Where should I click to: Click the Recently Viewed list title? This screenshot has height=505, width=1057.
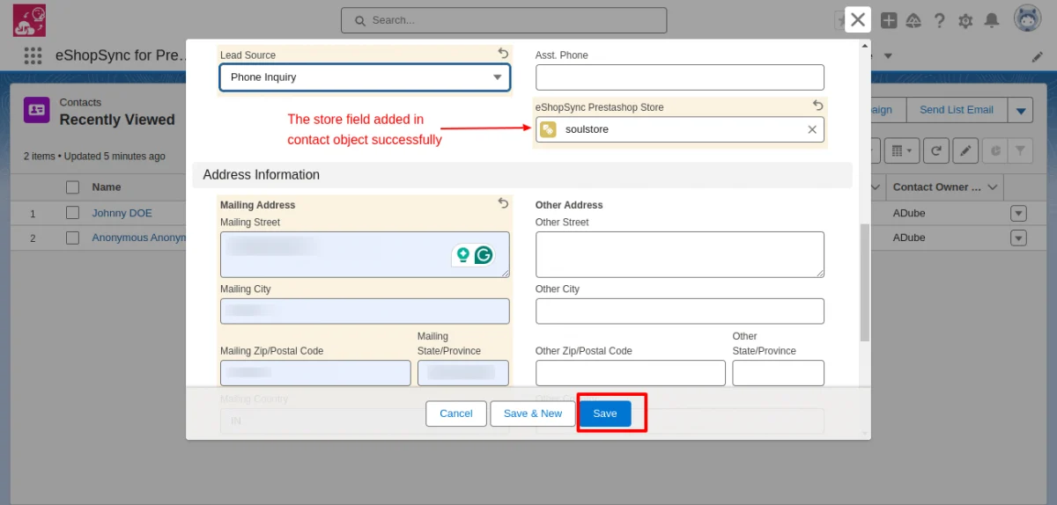pyautogui.click(x=117, y=120)
